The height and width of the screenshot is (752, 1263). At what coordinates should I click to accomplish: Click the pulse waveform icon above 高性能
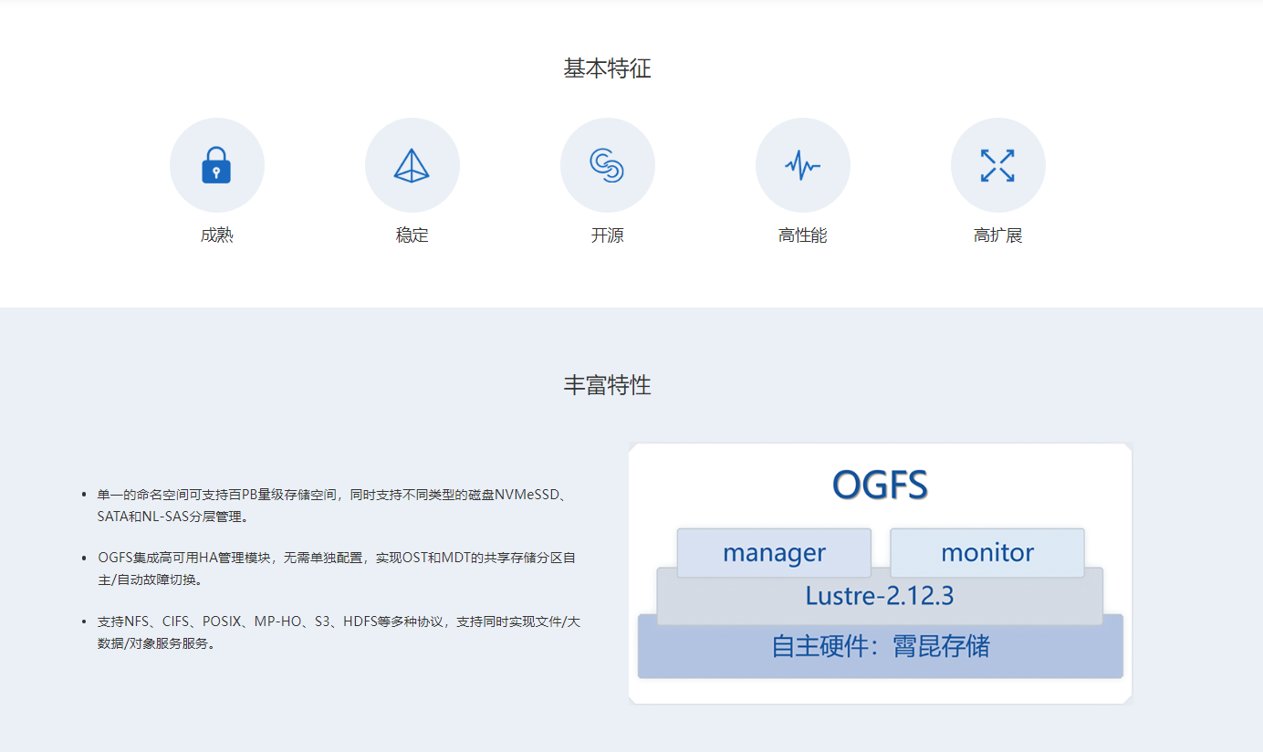click(802, 165)
